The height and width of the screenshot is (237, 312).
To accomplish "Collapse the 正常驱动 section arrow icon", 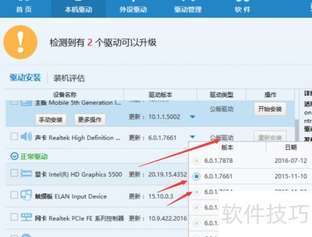I will click(x=14, y=156).
